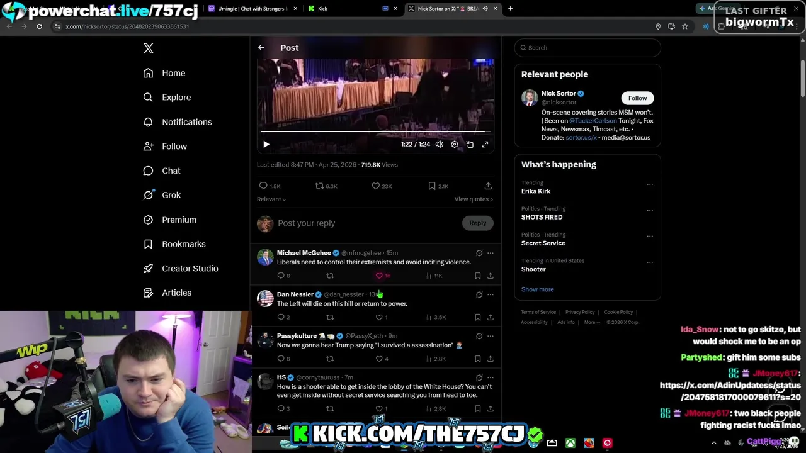This screenshot has height=453, width=806.
Task: Play the video in the post
Action: coord(266,144)
